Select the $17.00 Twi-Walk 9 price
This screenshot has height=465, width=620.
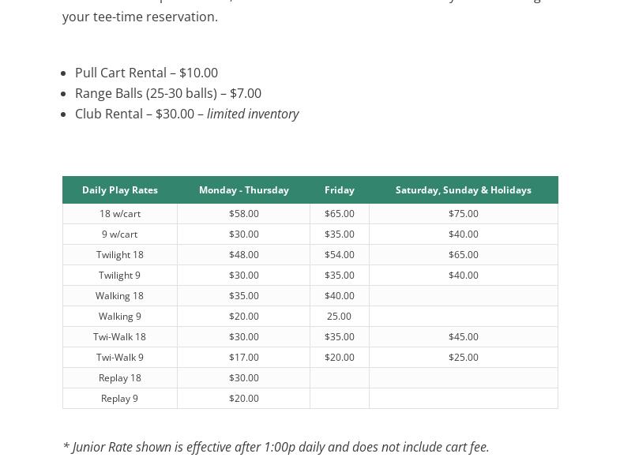click(243, 358)
